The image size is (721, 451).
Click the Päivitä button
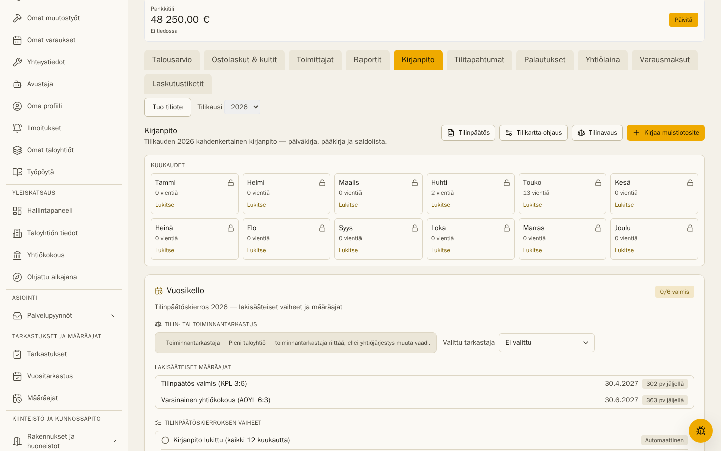coord(684,20)
